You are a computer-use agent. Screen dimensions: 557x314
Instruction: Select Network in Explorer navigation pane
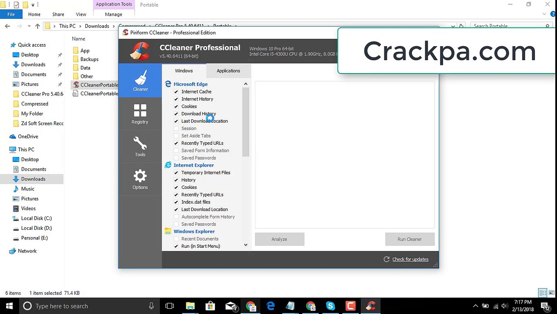27,251
